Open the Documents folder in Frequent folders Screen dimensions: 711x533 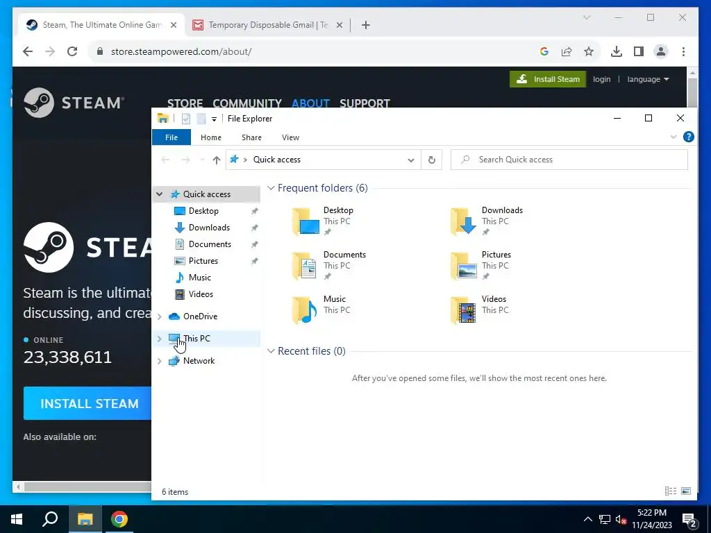(x=329, y=265)
